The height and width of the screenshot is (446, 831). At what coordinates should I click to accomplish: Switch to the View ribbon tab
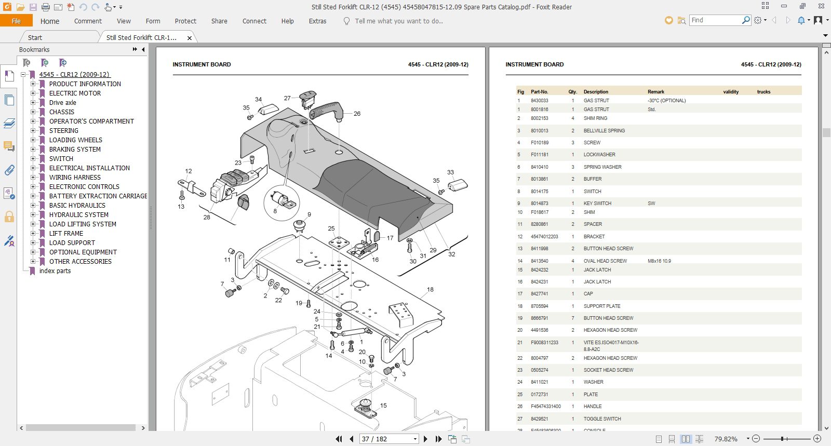pyautogui.click(x=124, y=21)
